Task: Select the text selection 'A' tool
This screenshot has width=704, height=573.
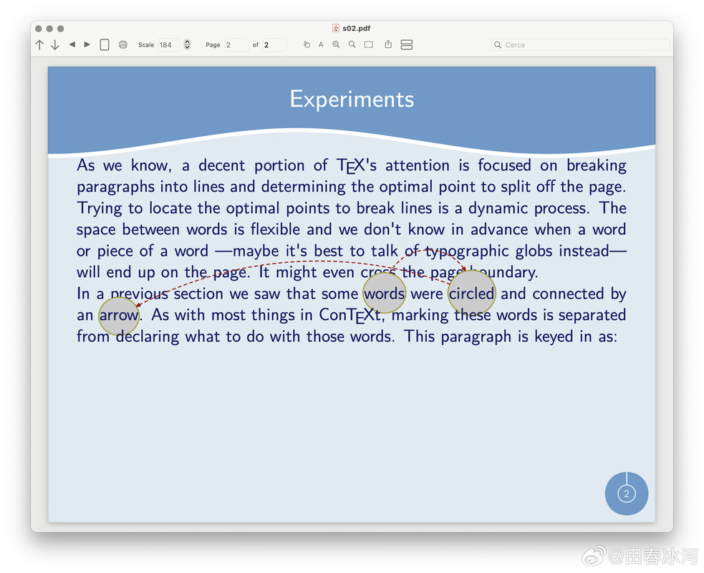Action: point(321,44)
